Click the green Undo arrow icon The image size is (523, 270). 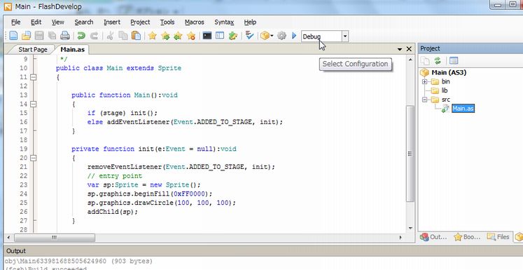pos(81,36)
